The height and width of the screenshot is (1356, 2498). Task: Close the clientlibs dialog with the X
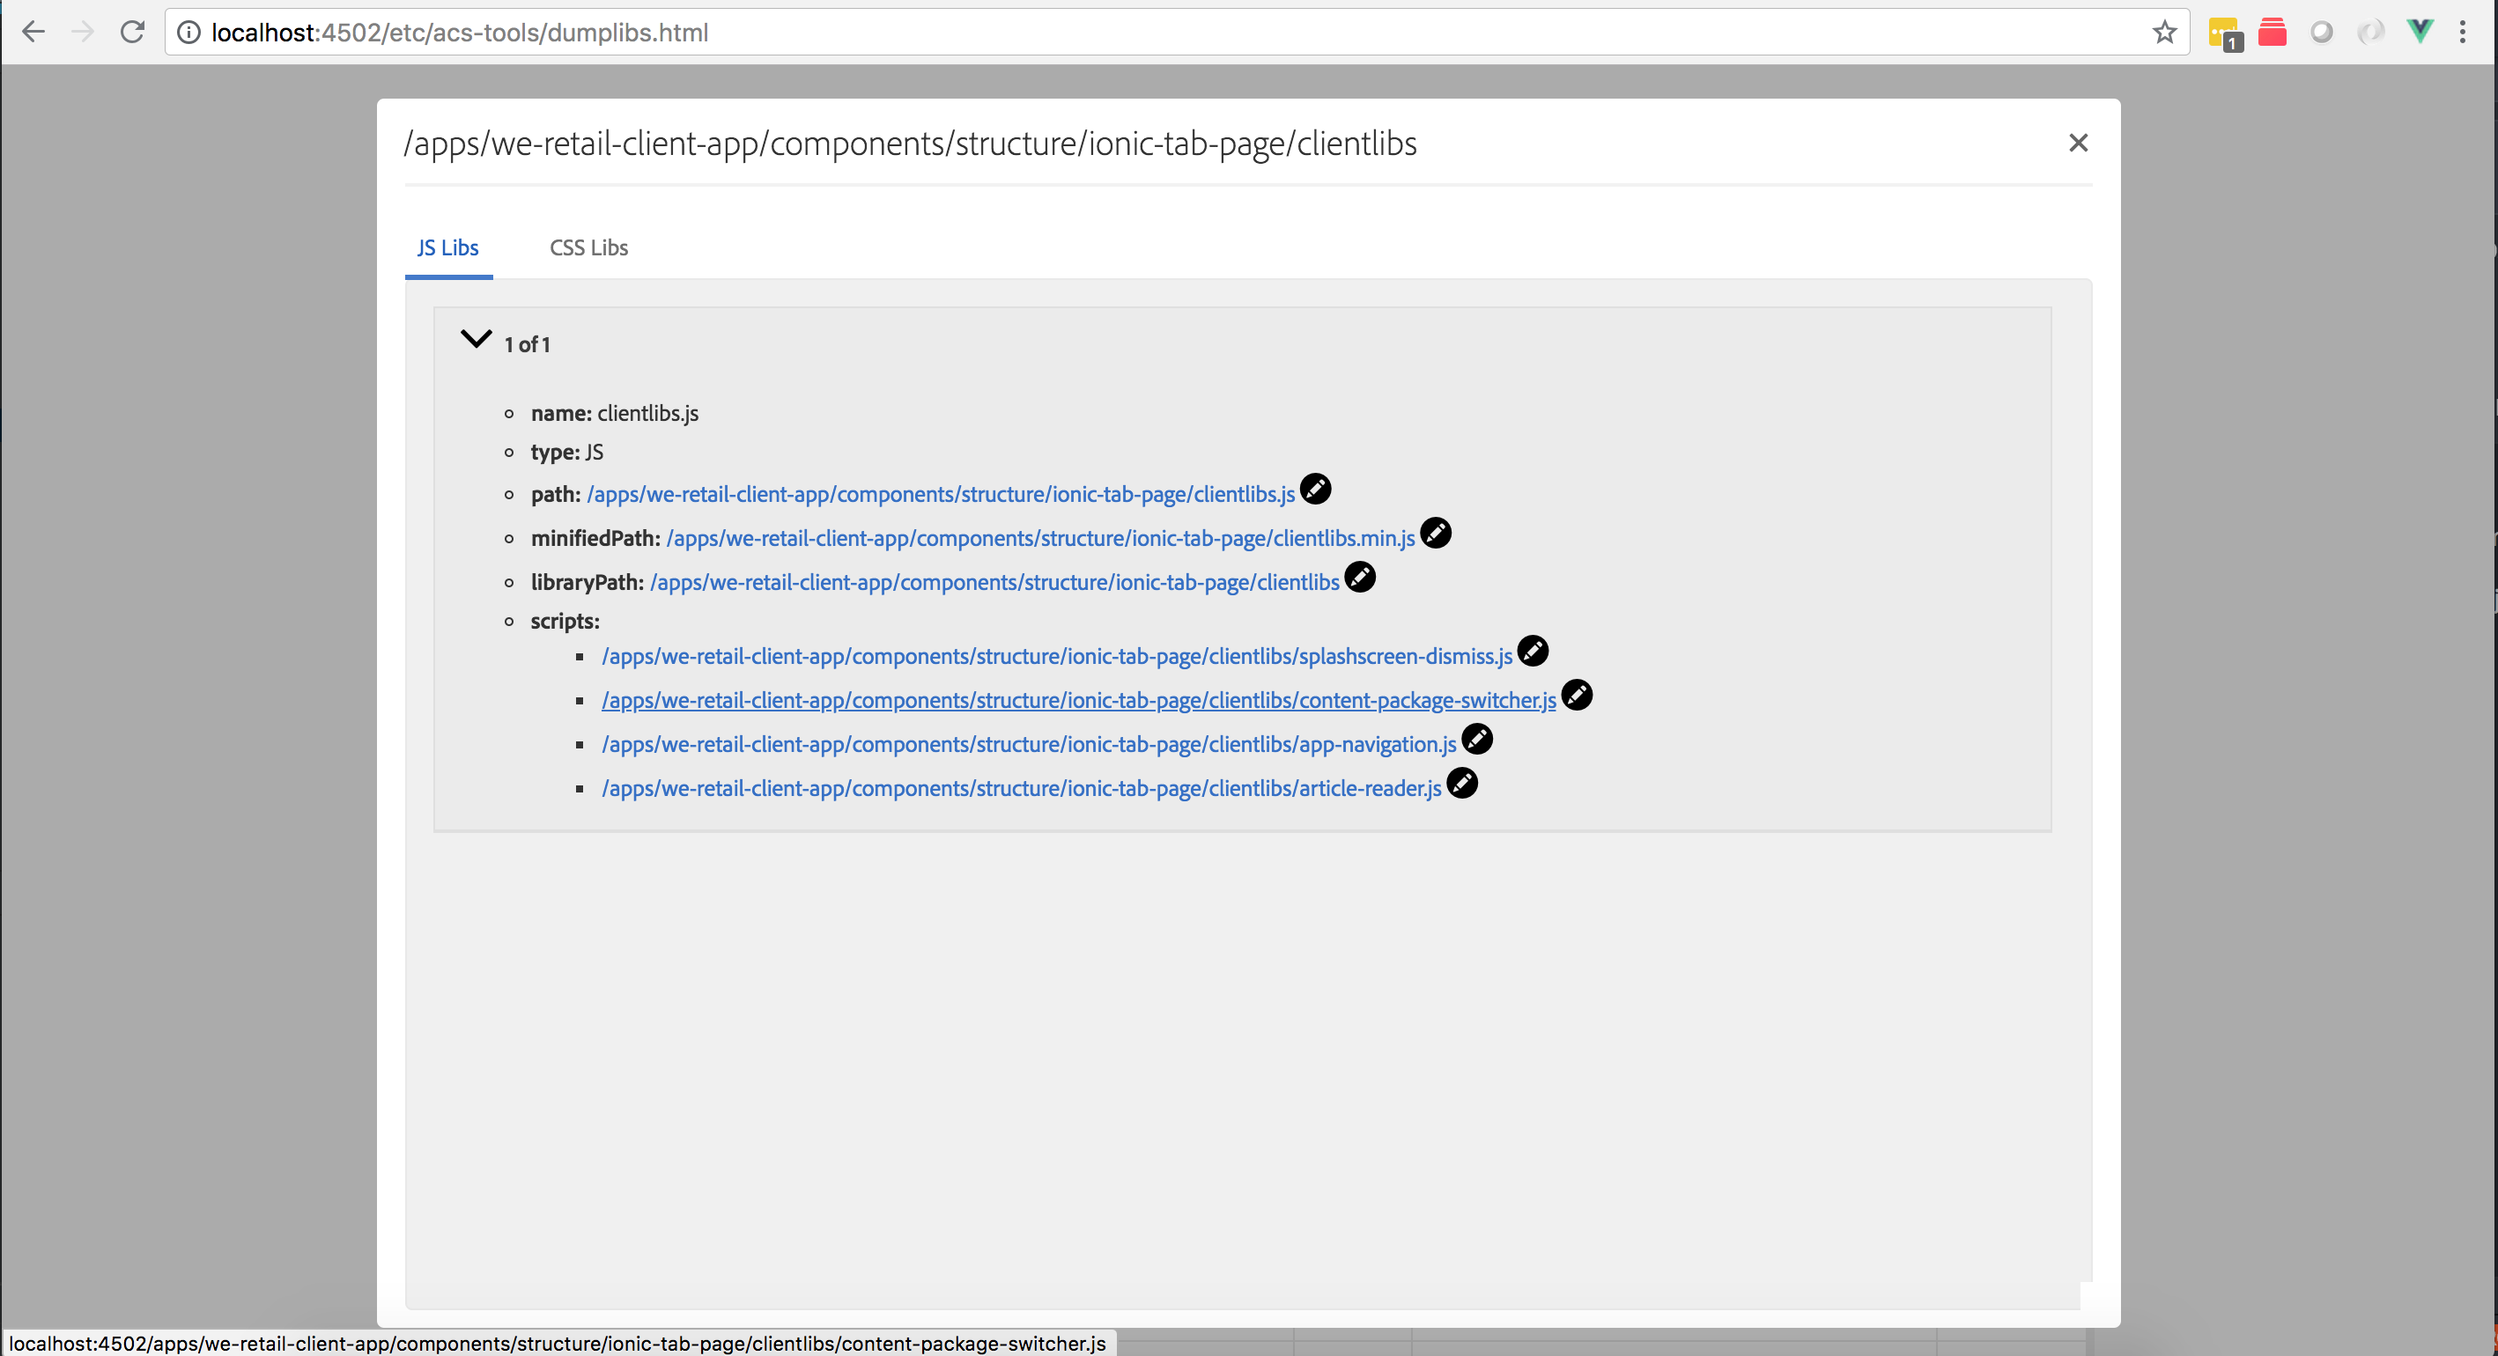point(2078,144)
